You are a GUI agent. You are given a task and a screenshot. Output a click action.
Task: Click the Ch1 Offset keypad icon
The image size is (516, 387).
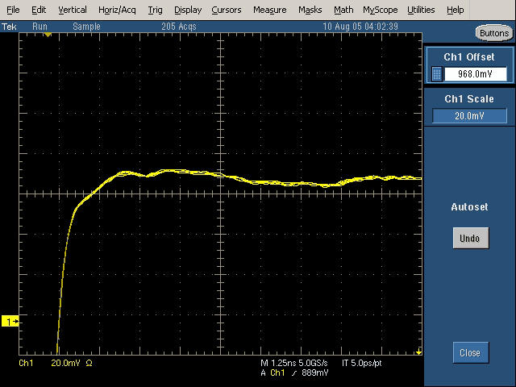[437, 74]
